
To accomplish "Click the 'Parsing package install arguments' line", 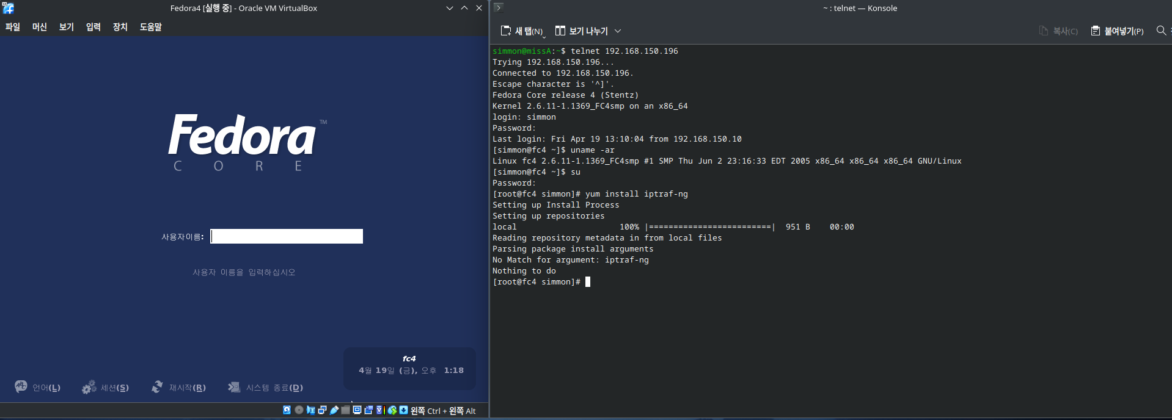I will coord(573,249).
